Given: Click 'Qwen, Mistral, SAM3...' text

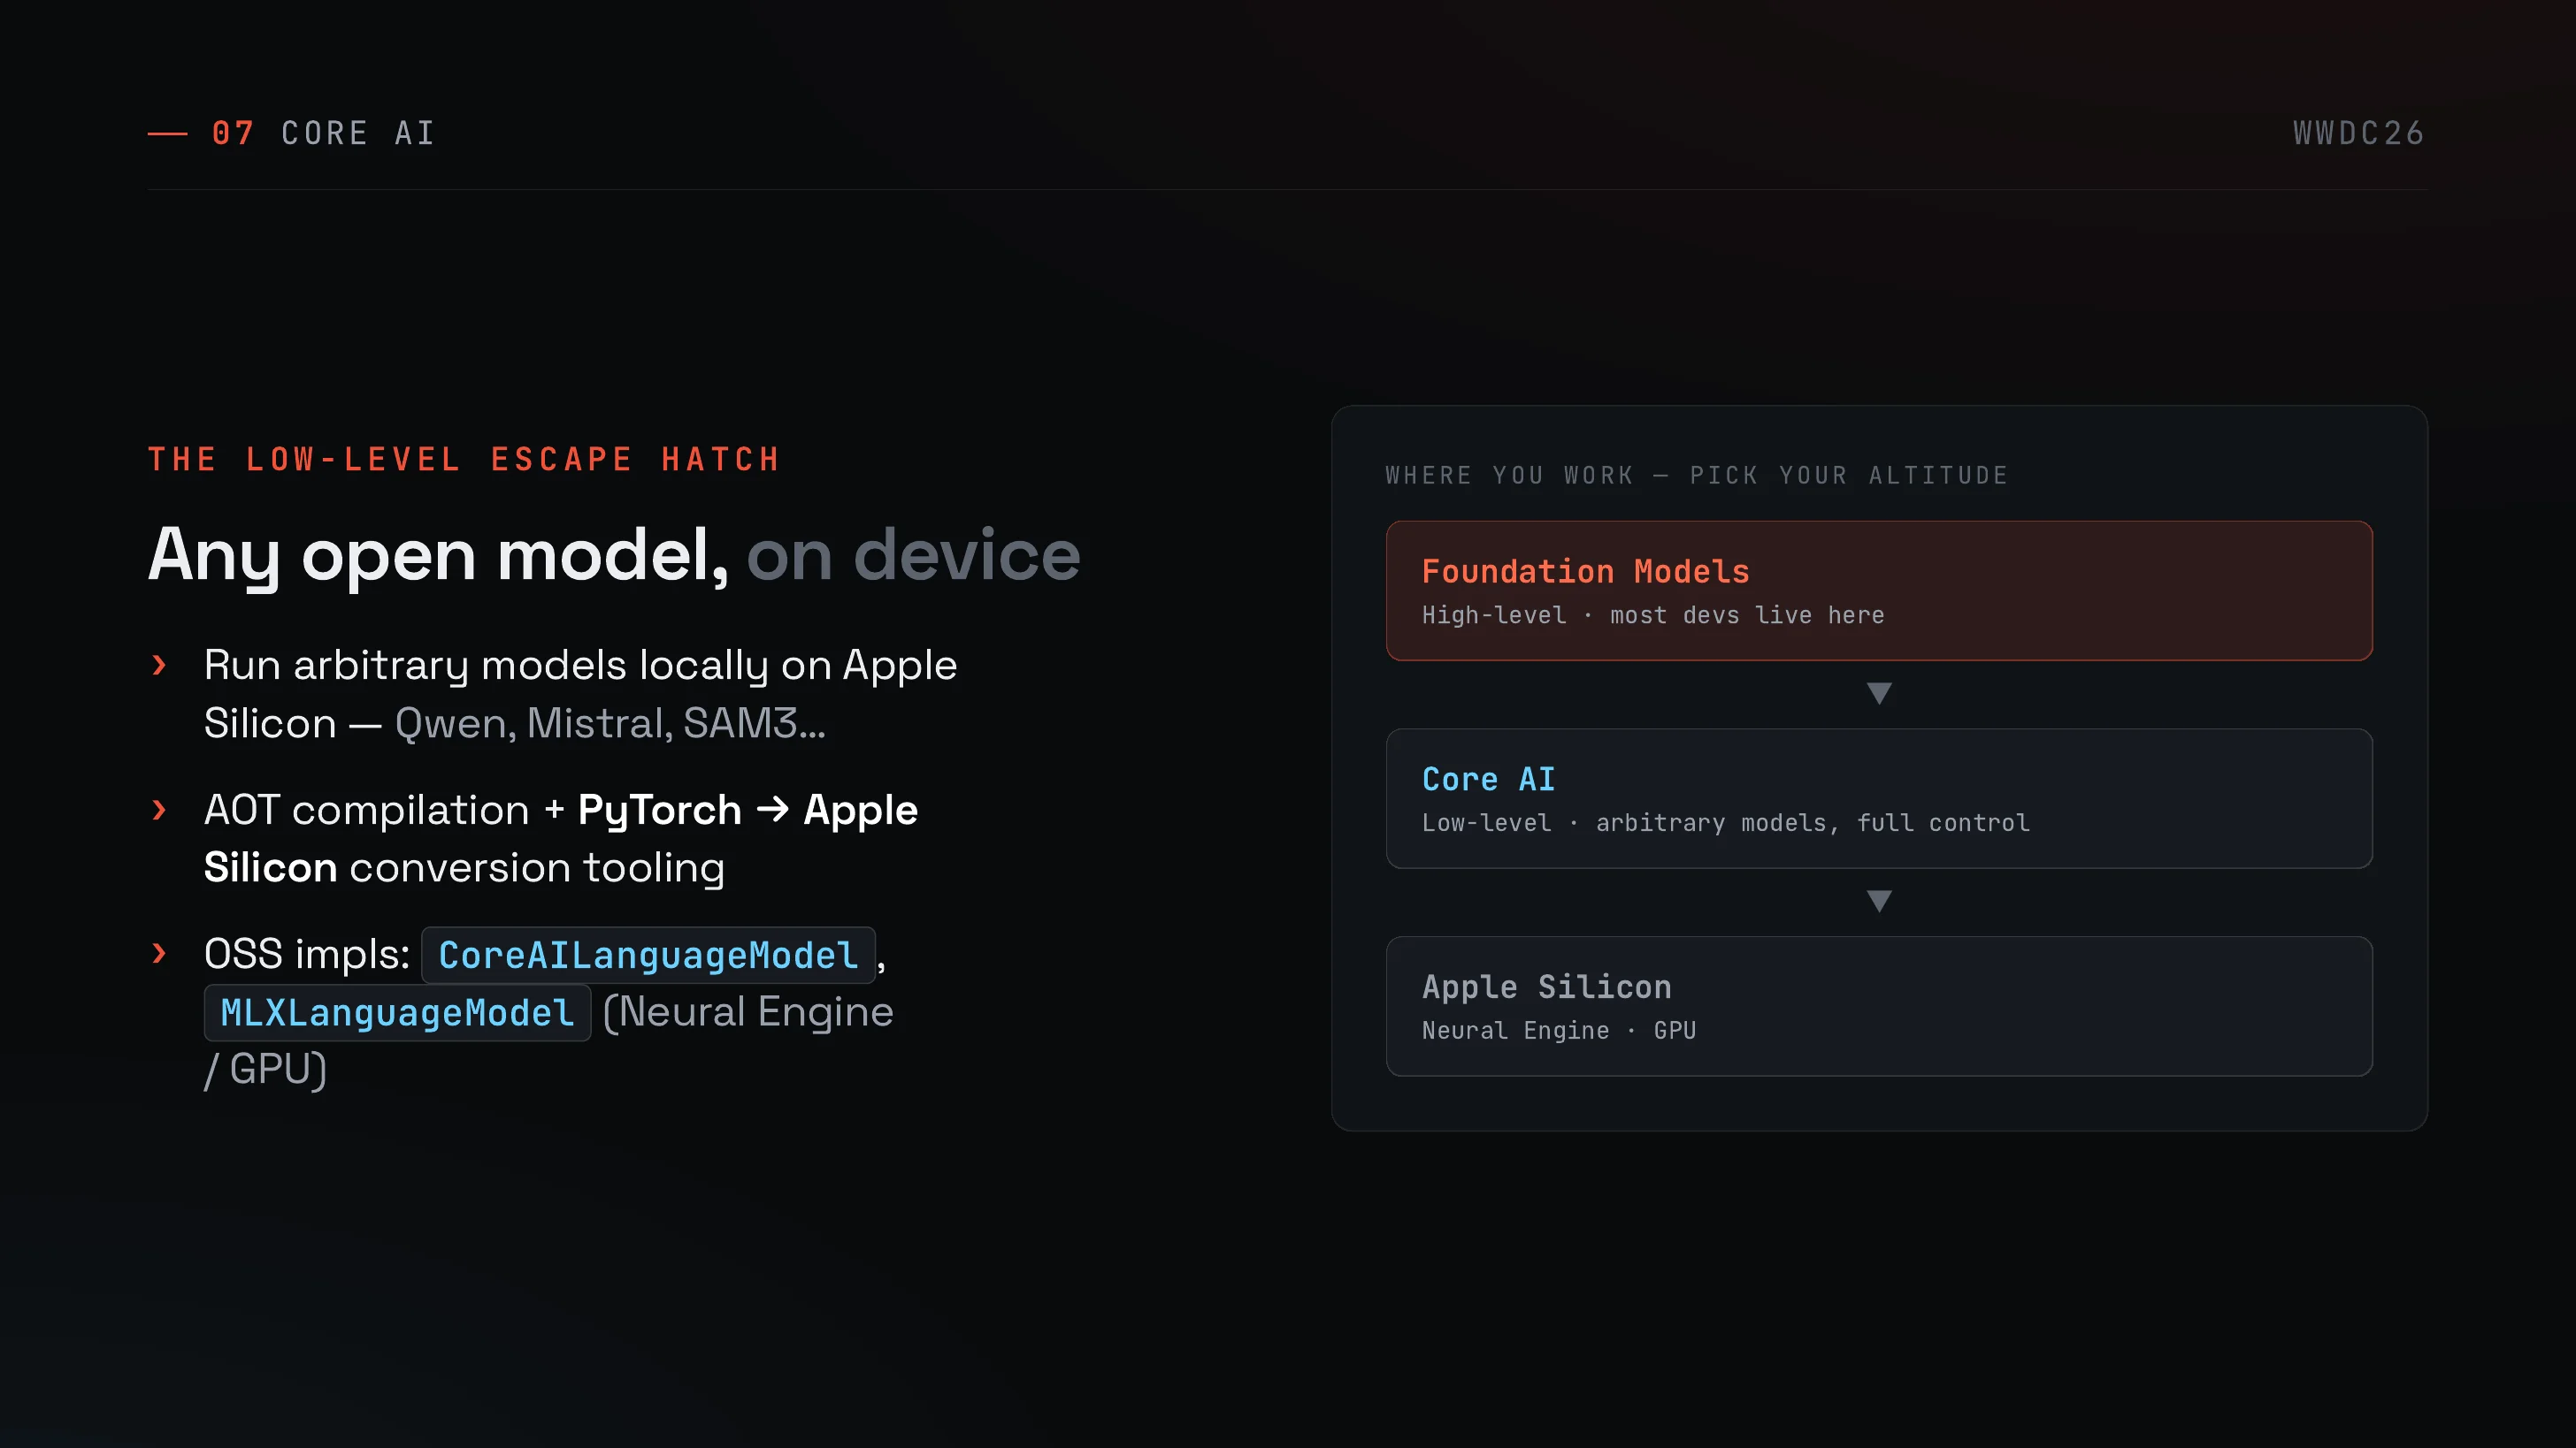Looking at the screenshot, I should pyautogui.click(x=610, y=723).
